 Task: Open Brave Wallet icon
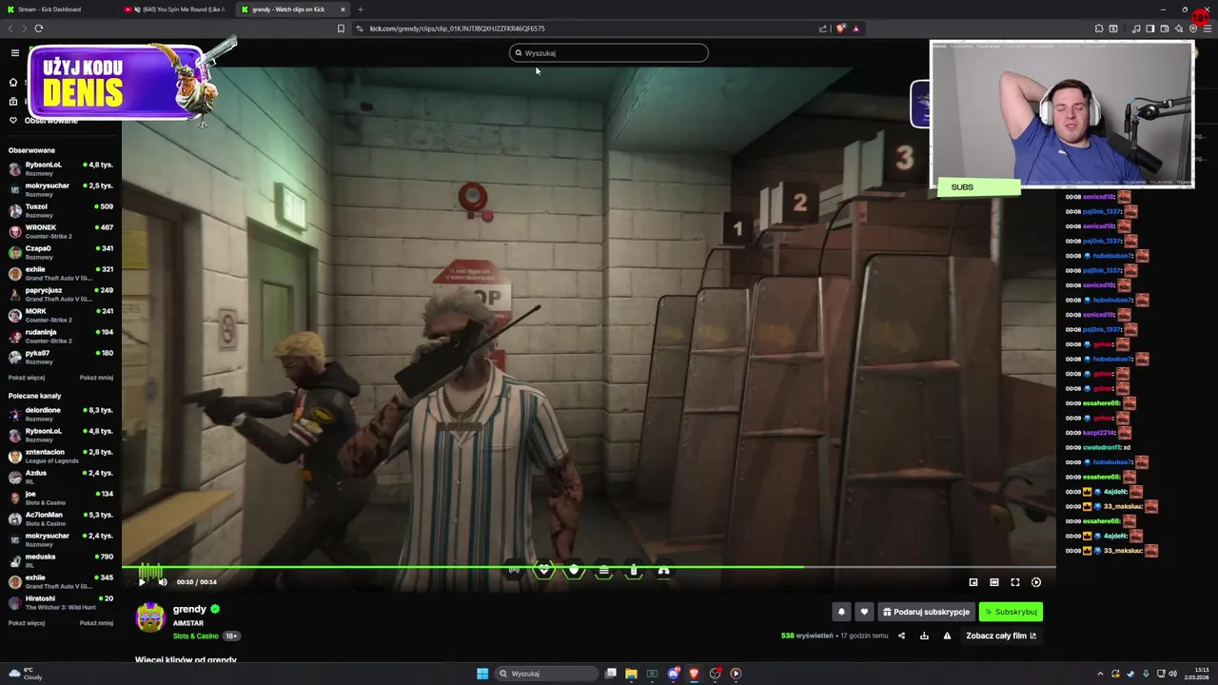[x=1165, y=29]
